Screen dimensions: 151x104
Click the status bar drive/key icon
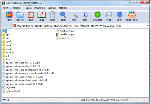pyautogui.click(x=6, y=100)
